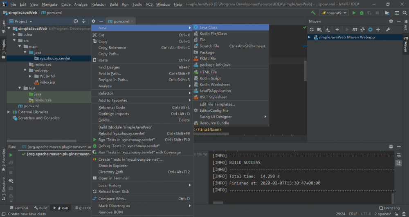
Task: Add Maven project plus icon
Action: 337,30
